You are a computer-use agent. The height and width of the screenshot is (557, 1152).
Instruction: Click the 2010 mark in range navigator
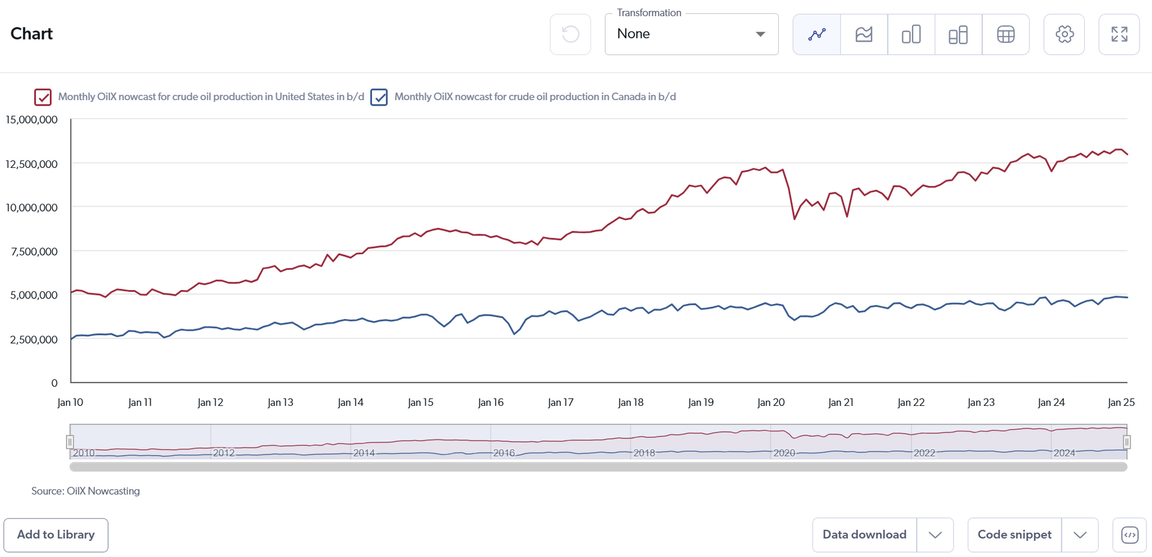(84, 453)
